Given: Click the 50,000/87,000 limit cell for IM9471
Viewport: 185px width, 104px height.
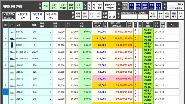Looking at the screenshot, I should (x=120, y=45).
